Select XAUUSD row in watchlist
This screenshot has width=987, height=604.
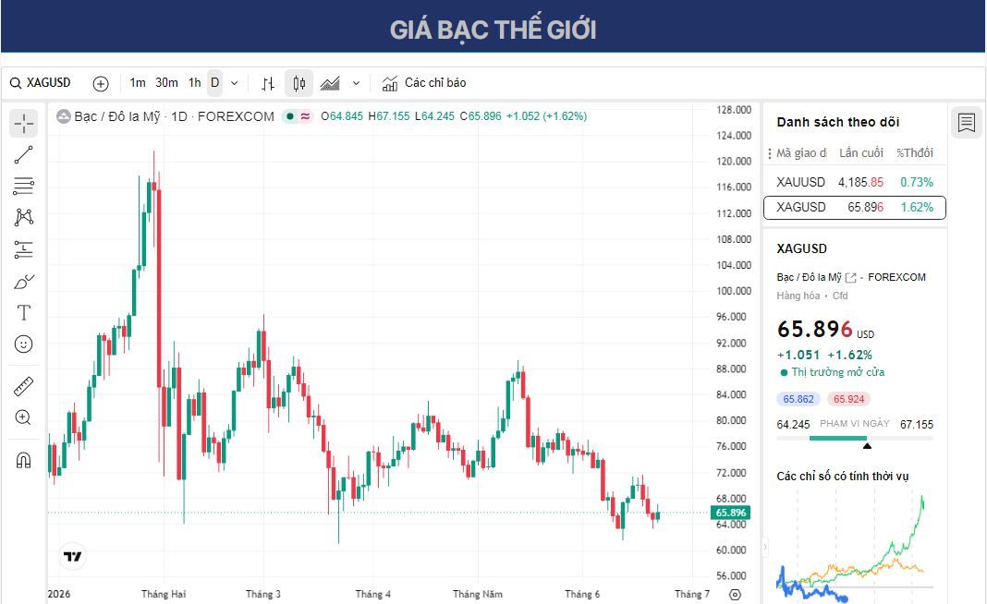pos(854,183)
